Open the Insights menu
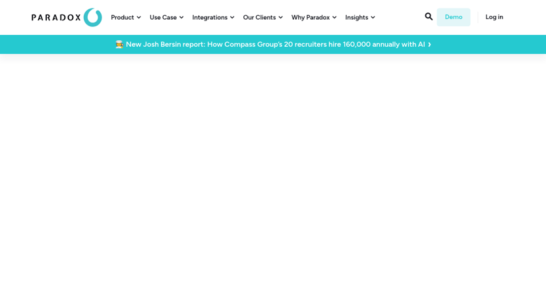 point(360,17)
